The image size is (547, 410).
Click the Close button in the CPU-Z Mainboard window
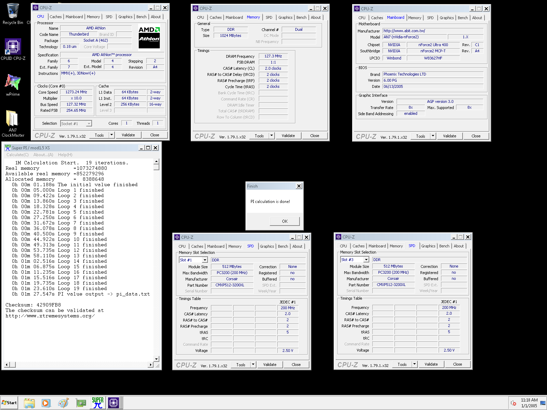pos(476,136)
